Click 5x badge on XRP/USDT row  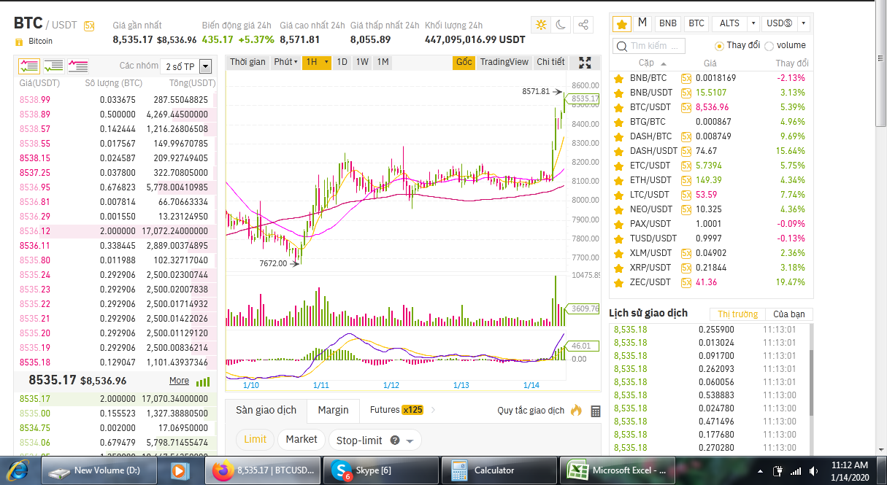coord(686,268)
